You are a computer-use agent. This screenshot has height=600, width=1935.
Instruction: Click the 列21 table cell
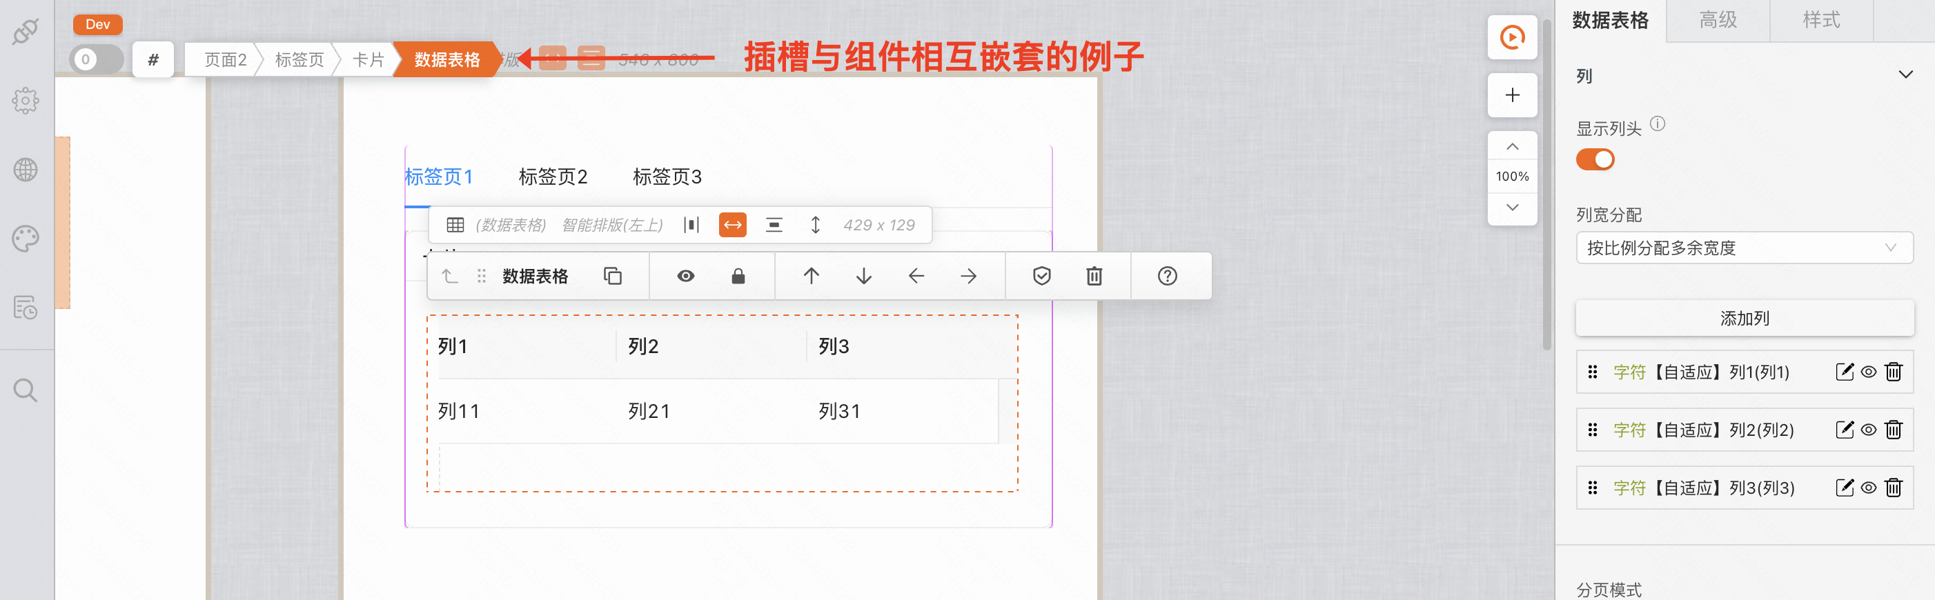pos(649,412)
